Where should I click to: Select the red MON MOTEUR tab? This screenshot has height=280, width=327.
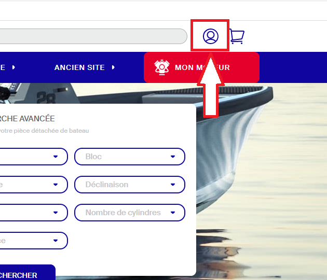201,67
